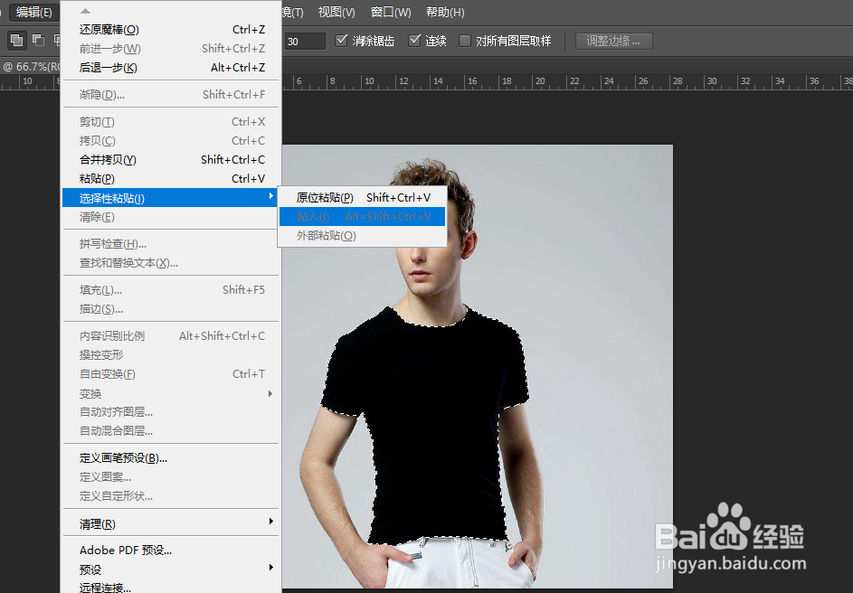Choose 定义画笔预设(B)... entry

click(x=171, y=458)
